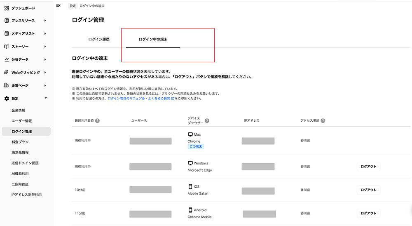Open 二段階認証 in settings sidebar

pyautogui.click(x=20, y=184)
